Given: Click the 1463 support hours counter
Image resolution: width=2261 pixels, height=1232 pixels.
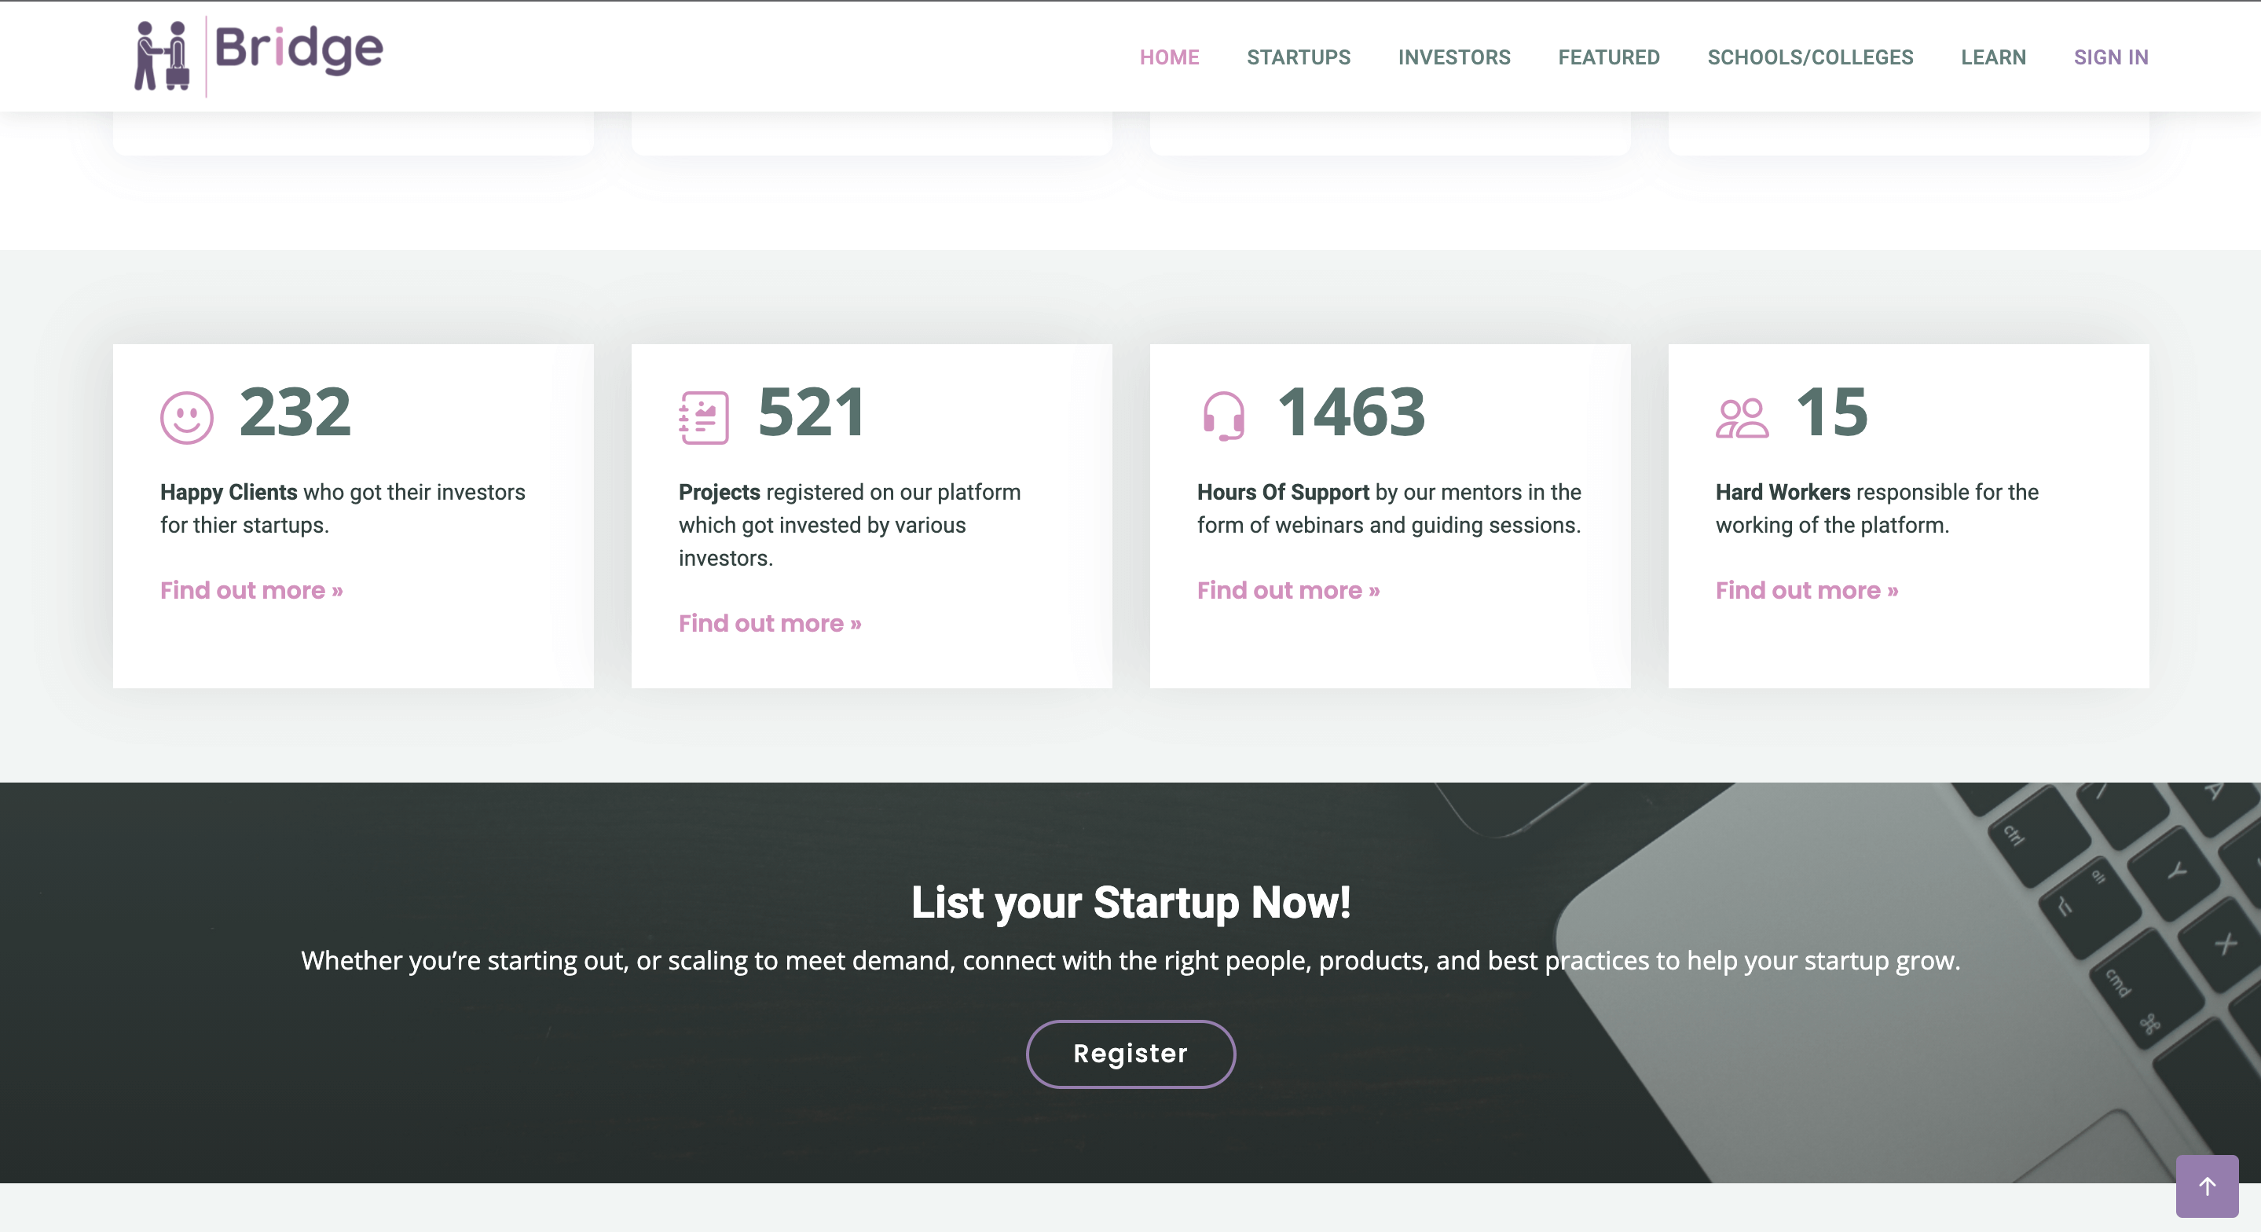Looking at the screenshot, I should pyautogui.click(x=1350, y=412).
